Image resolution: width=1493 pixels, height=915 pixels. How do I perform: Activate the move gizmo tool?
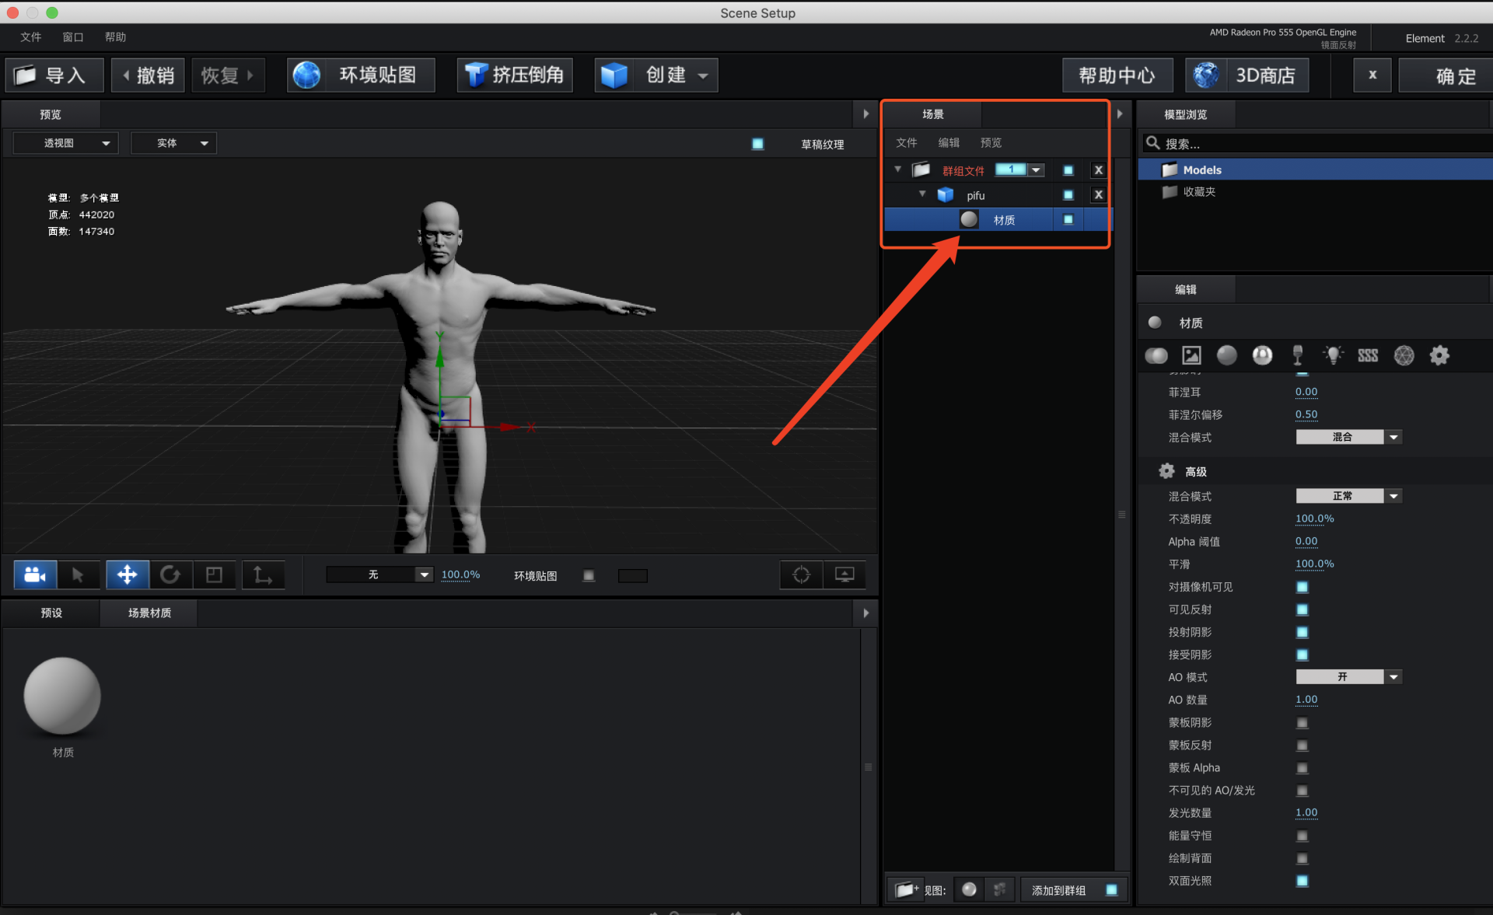click(127, 575)
